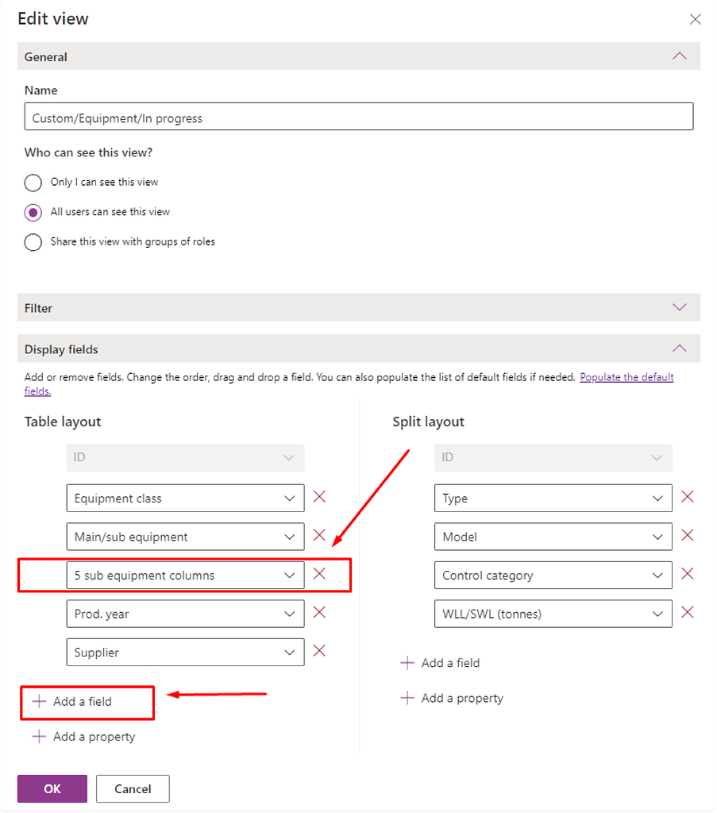Image resolution: width=717 pixels, height=813 pixels.
Task: Remove the Type field from Split layout
Action: (x=688, y=497)
